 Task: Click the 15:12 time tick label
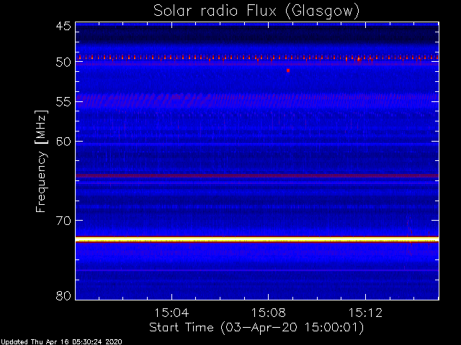point(365,313)
